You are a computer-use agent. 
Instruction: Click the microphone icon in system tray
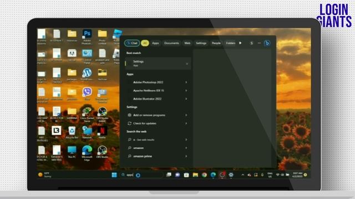coord(262,175)
